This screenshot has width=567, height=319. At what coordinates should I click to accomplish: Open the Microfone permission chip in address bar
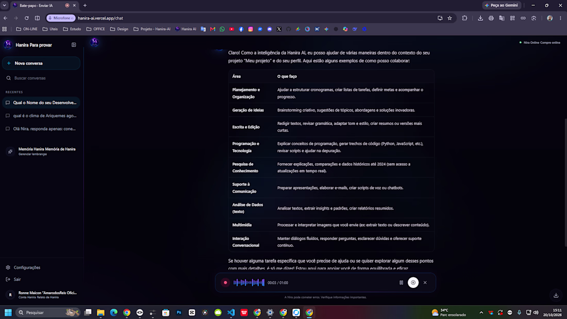pyautogui.click(x=61, y=18)
